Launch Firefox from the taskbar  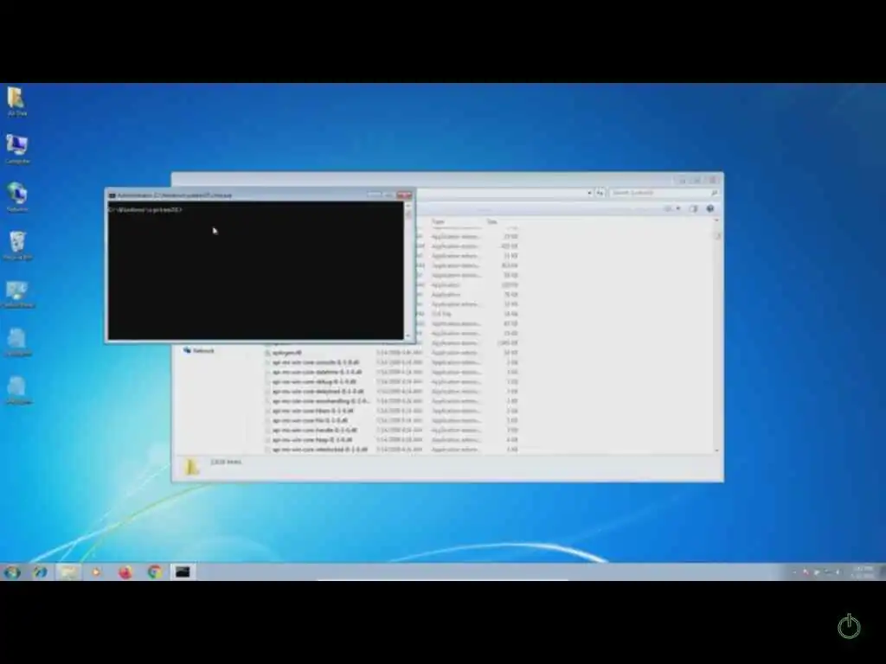click(x=125, y=572)
